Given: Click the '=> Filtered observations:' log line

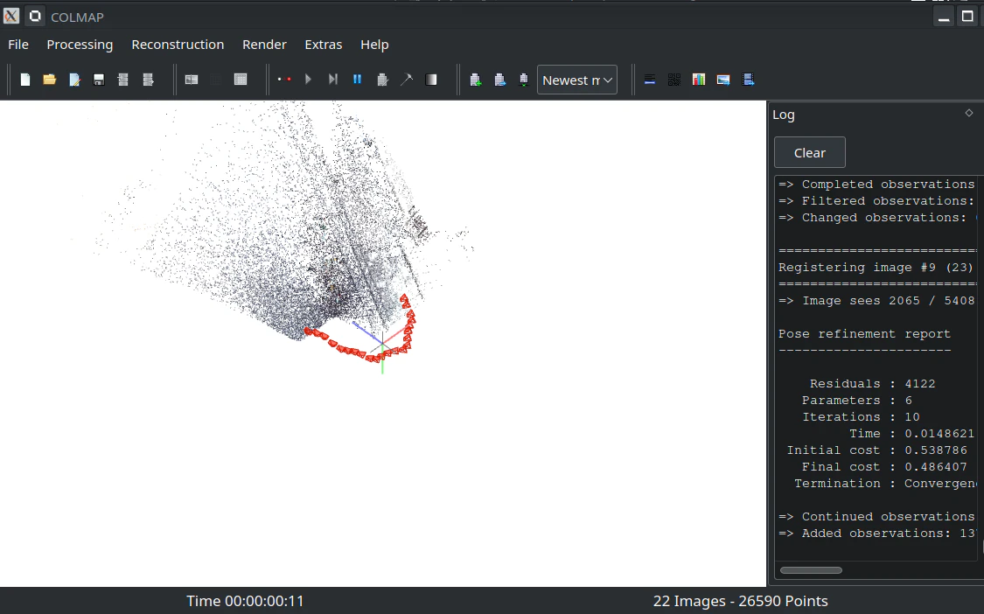Looking at the screenshot, I should coord(876,200).
